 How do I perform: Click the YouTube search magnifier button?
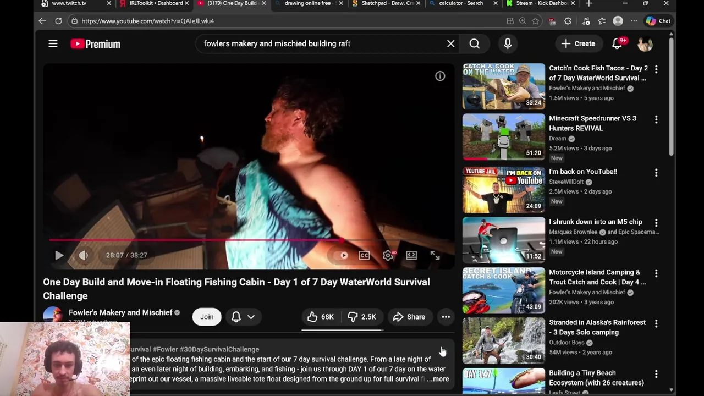474,43
